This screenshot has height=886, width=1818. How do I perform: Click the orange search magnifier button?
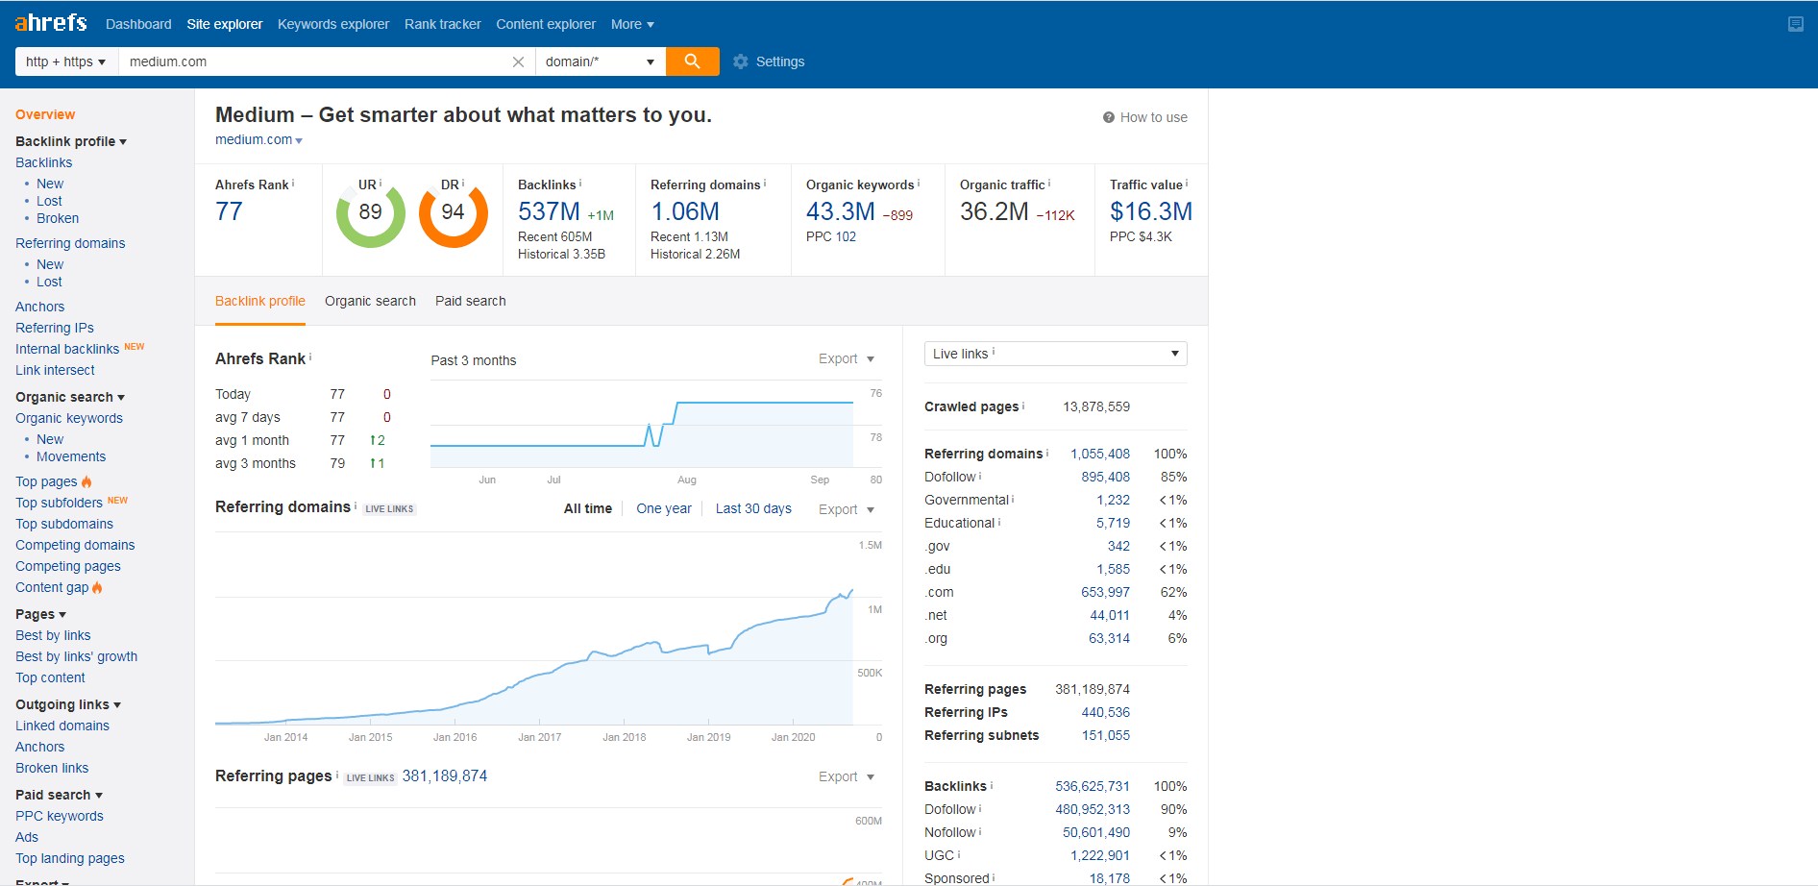pos(692,62)
